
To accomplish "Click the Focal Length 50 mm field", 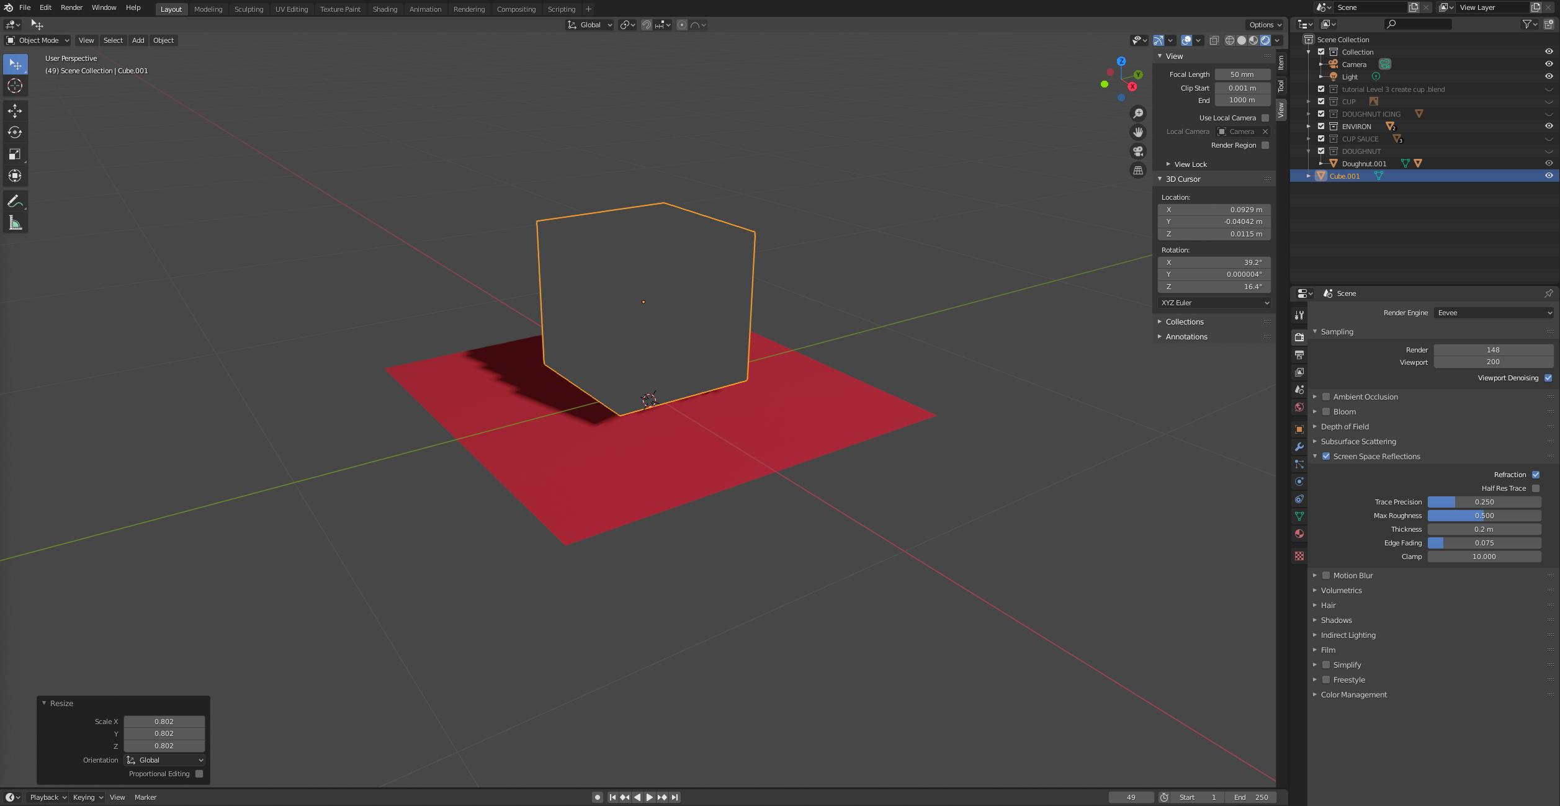I will tap(1242, 74).
